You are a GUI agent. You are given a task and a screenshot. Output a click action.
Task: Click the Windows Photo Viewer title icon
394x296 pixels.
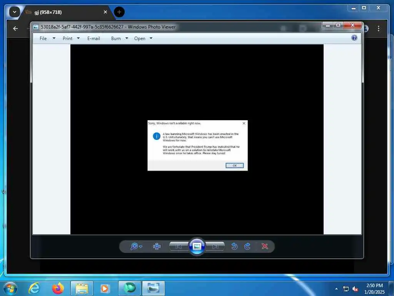[36, 27]
